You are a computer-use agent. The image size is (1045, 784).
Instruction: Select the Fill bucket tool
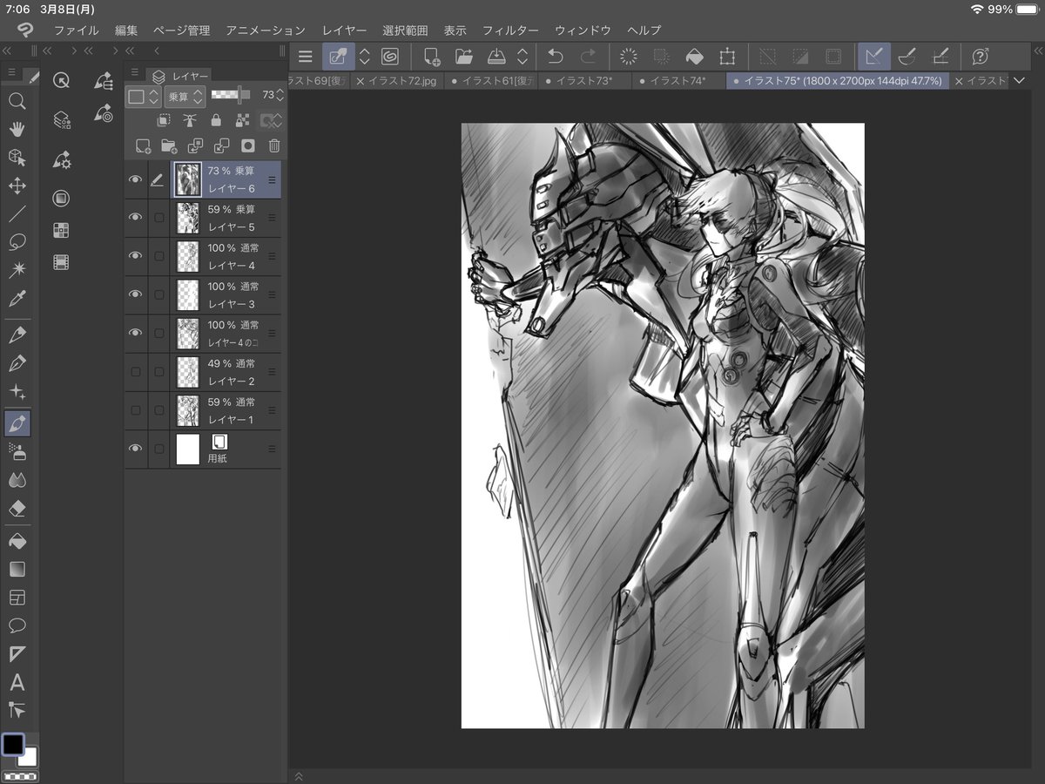coord(17,542)
